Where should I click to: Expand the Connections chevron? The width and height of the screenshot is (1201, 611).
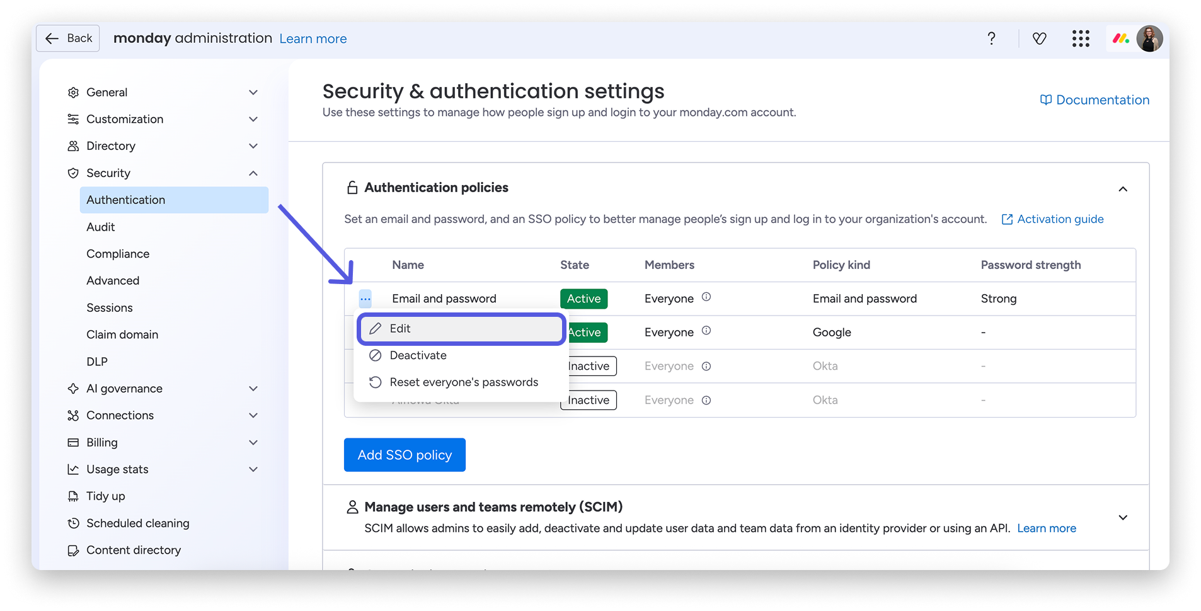point(253,416)
